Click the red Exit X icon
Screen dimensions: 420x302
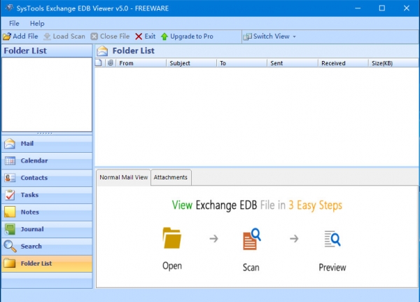[139, 36]
